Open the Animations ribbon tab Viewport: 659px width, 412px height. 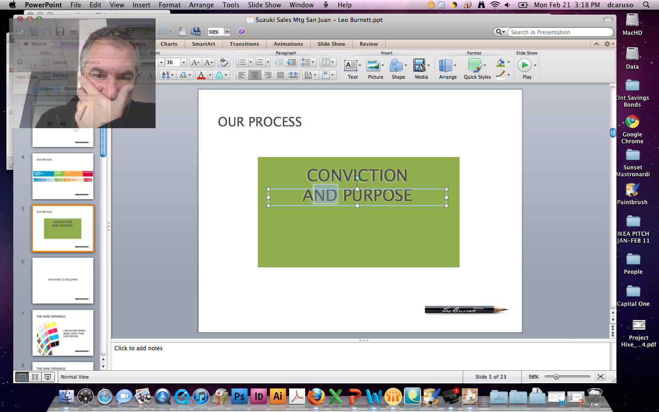click(288, 44)
